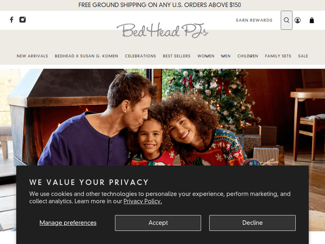Select Celebrations menu item
Viewport: 325px width, 244px height.
pyautogui.click(x=140, y=56)
